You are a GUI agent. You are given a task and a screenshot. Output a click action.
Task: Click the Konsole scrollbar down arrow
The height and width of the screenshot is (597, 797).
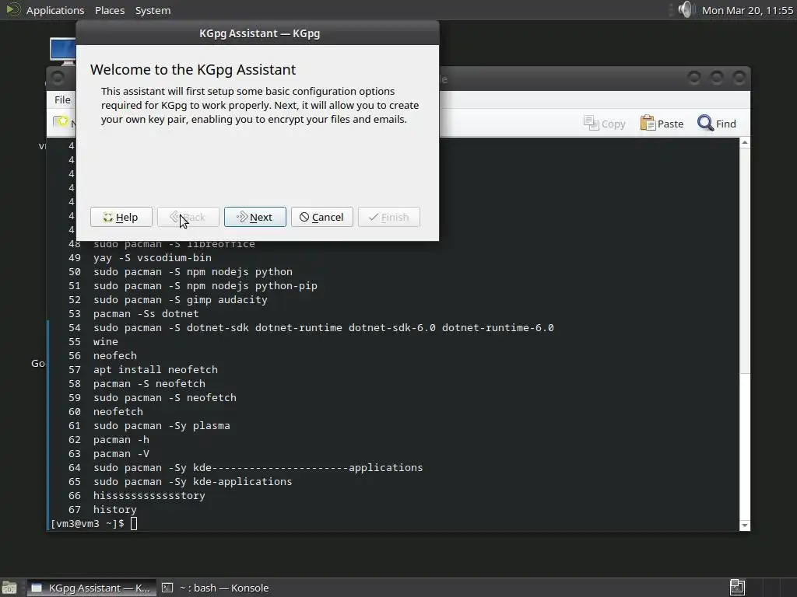[745, 525]
